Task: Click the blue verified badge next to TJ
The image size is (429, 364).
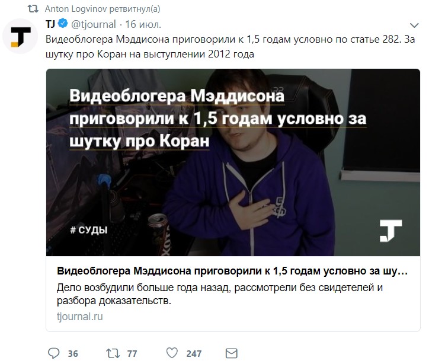Action: point(63,24)
